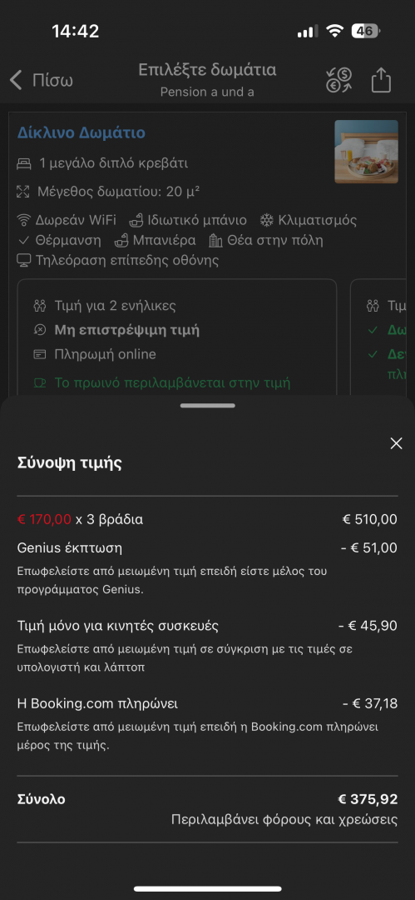View the room breakfast photo thumbnail

point(366,152)
